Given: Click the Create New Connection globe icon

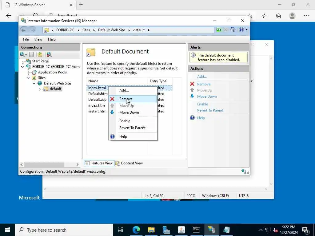Looking at the screenshot, I should pos(22,54).
